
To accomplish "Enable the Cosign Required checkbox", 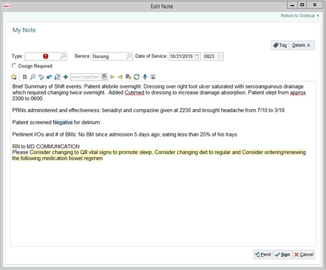I will click(x=14, y=66).
